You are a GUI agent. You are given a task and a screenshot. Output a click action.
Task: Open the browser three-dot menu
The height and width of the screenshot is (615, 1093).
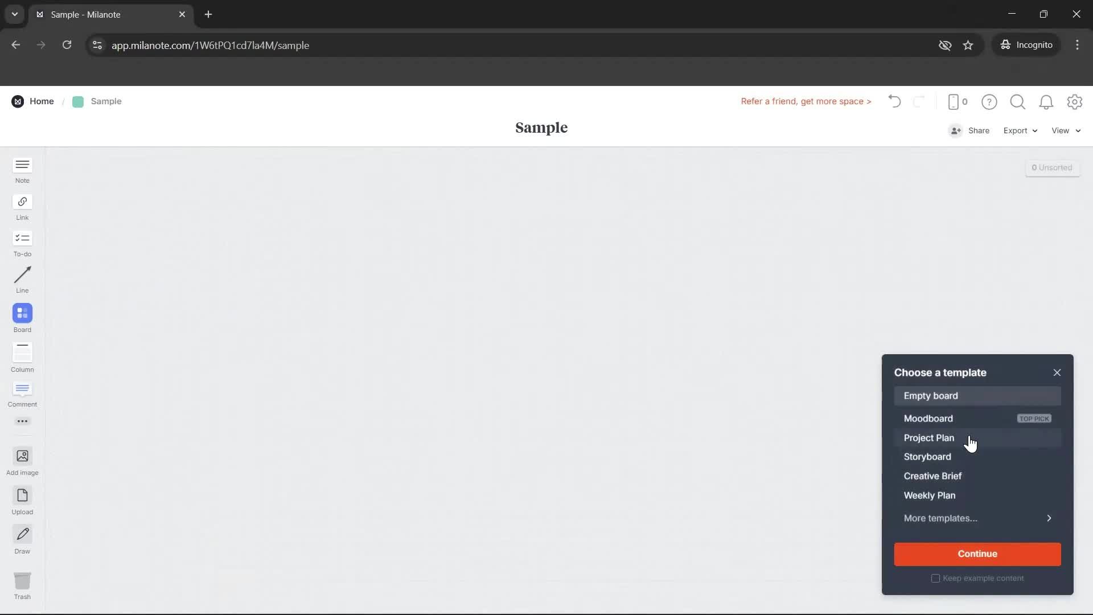(x=1078, y=44)
